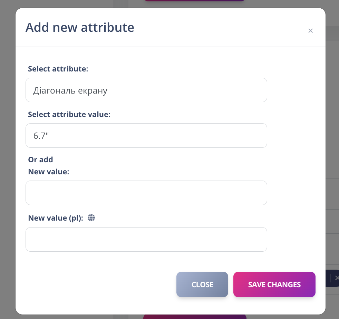339x319 pixels.
Task: Click the "New value:" label text
Action: [49, 172]
